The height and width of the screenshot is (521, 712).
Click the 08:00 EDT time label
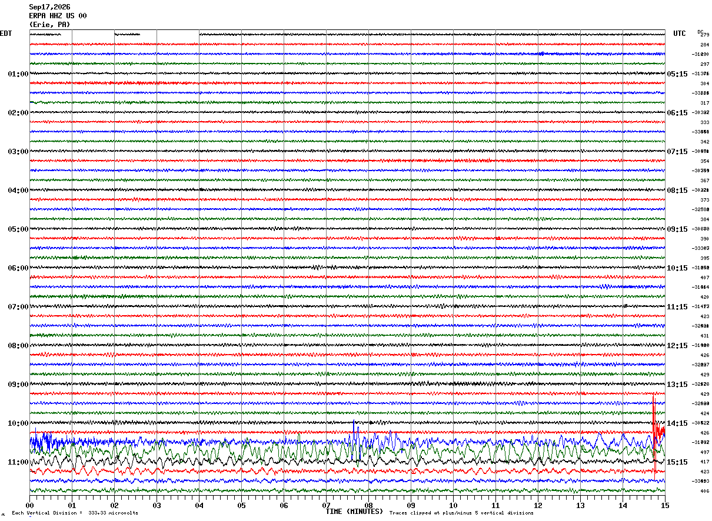tap(18, 346)
